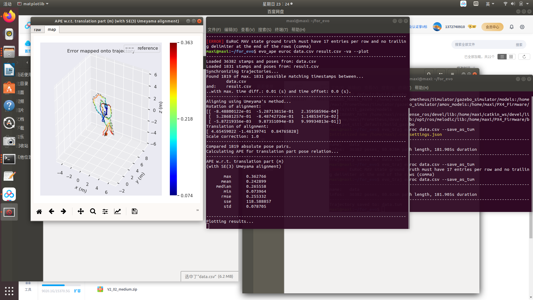Select the Pan axes tool
This screenshot has width=533, height=300.
pos(81,211)
